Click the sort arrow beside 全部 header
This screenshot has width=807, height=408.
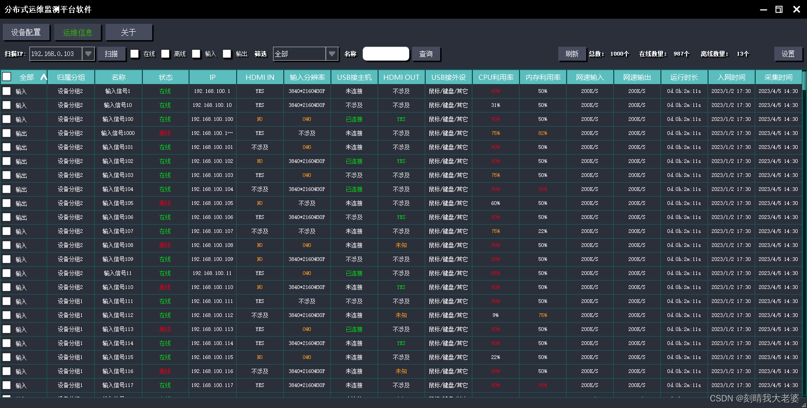pyautogui.click(x=43, y=77)
